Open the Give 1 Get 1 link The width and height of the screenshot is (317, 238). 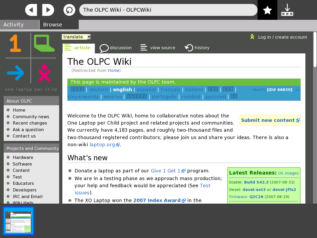tap(165, 171)
